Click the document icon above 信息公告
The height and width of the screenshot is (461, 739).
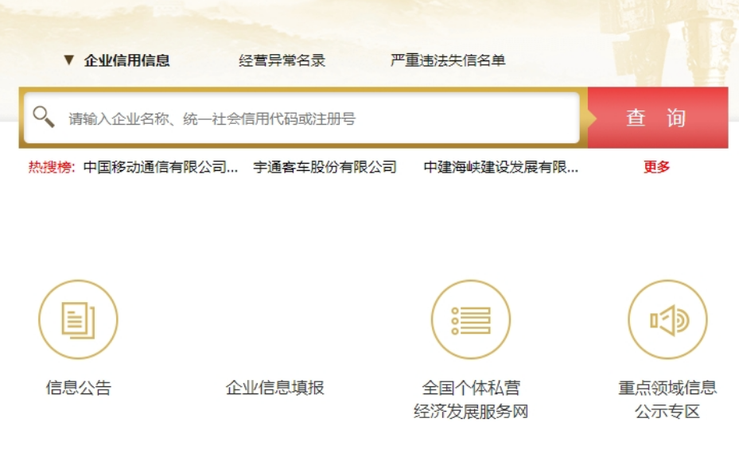78,320
